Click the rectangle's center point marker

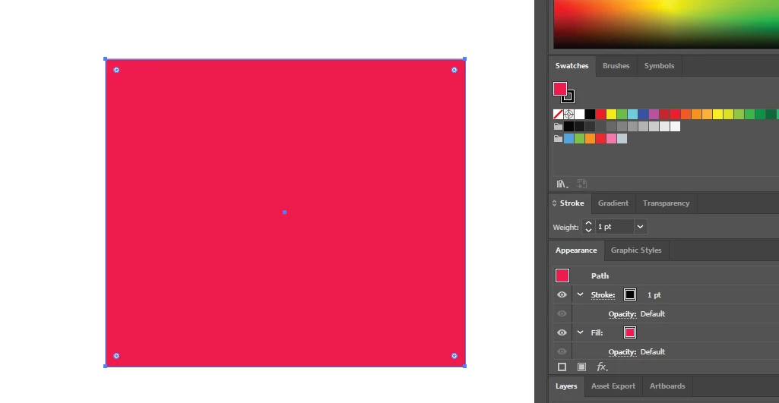pos(285,213)
